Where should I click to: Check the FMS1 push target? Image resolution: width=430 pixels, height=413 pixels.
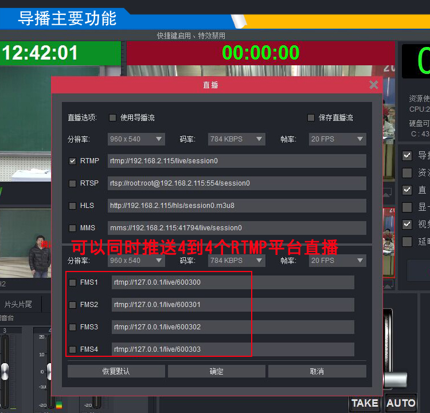tap(73, 282)
